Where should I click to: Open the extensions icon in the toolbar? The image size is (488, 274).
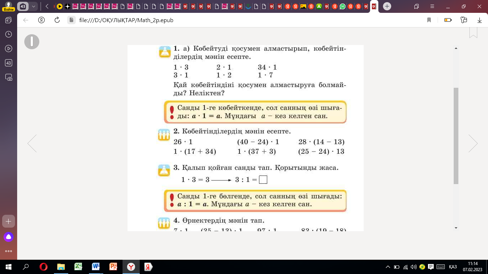pos(464,20)
